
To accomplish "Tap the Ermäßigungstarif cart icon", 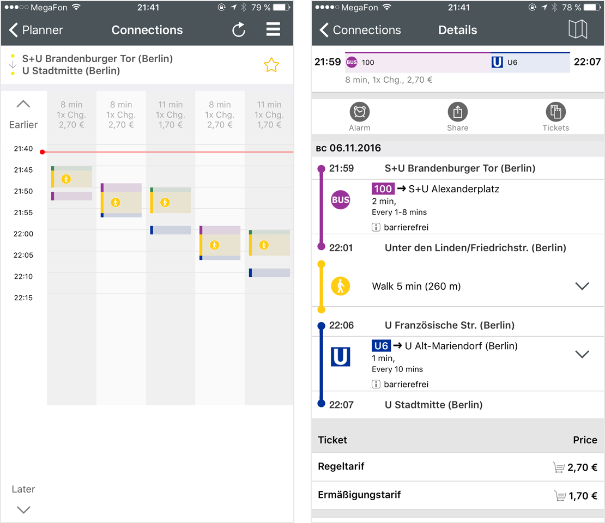I will coord(560,496).
